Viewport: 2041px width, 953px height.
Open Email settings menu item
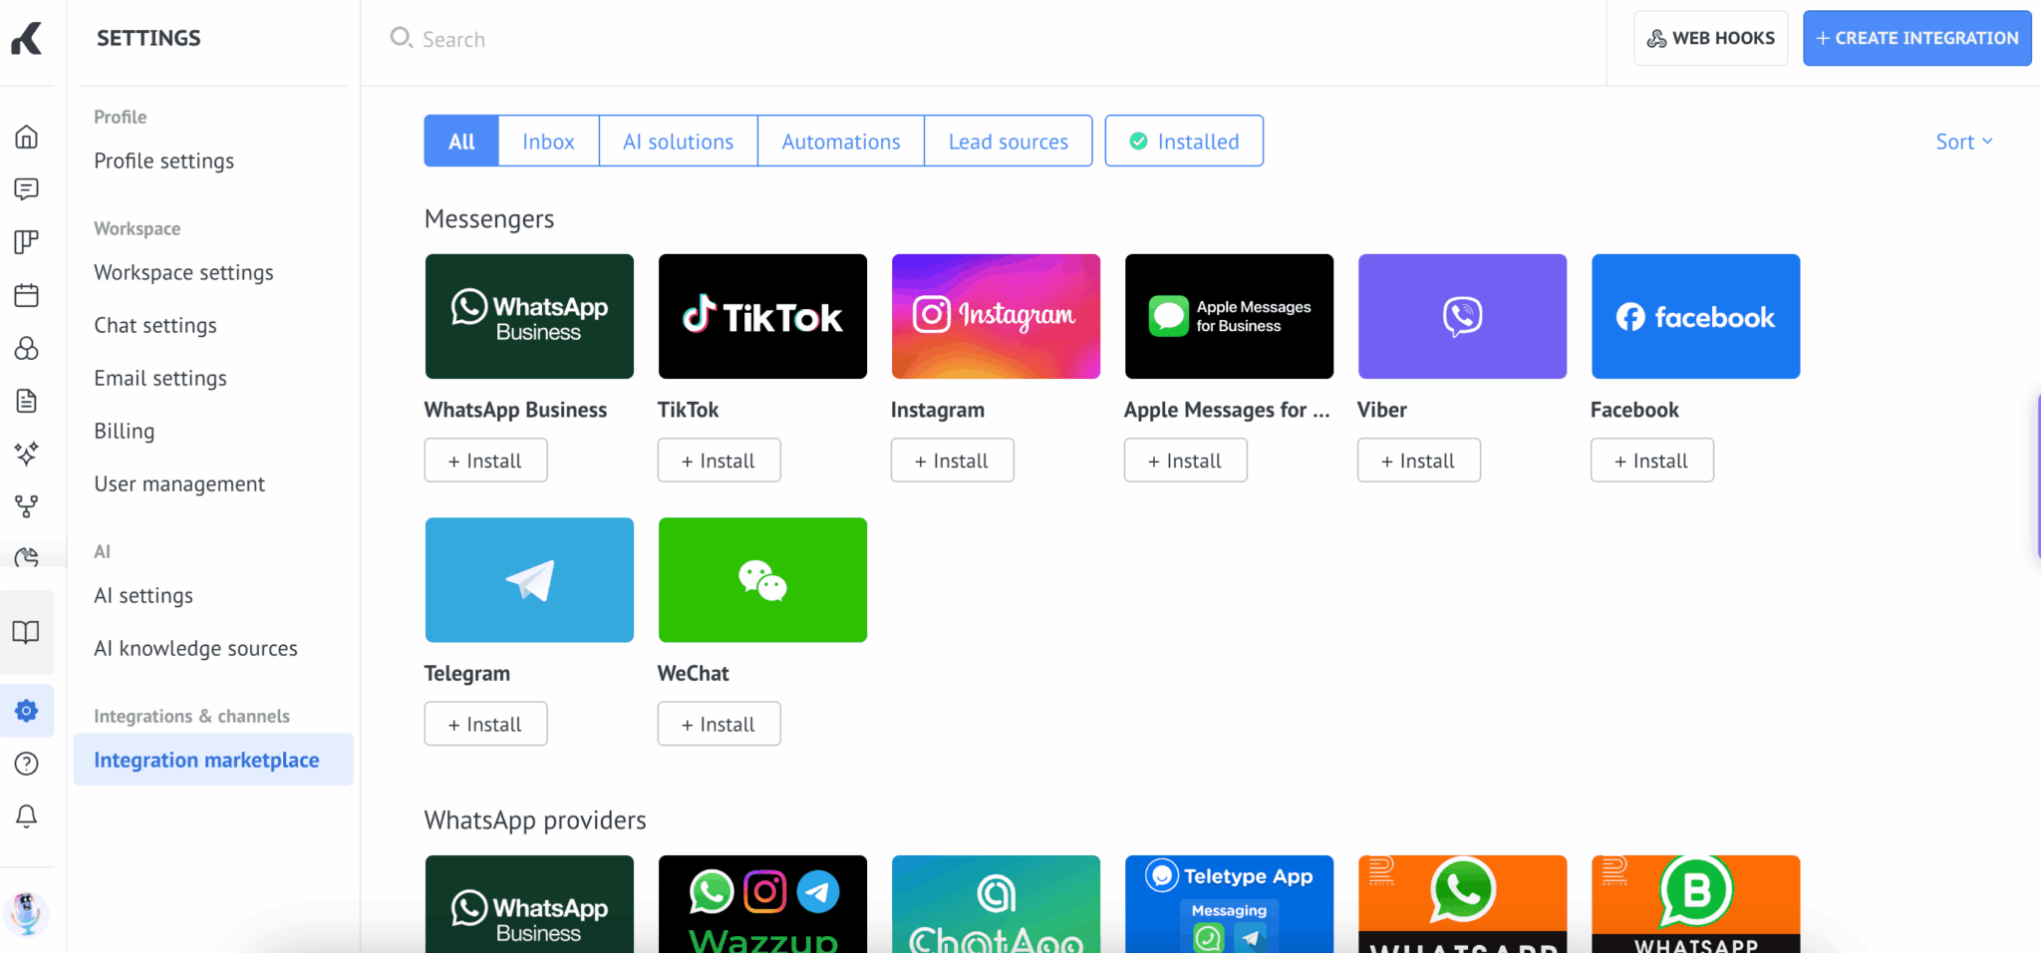click(160, 379)
